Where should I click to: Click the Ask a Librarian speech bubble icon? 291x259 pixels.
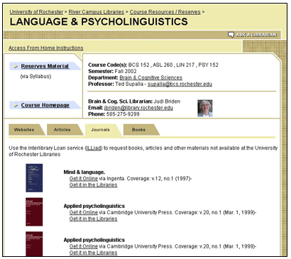[231, 35]
